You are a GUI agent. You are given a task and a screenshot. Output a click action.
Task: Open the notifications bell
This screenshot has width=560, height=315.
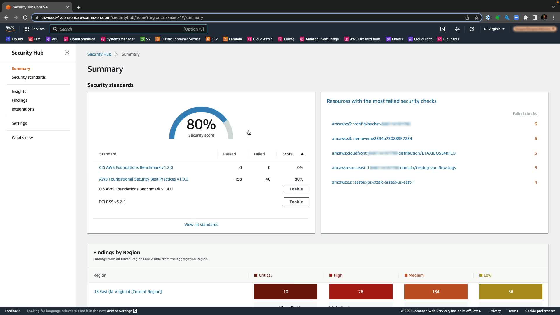coord(457,29)
